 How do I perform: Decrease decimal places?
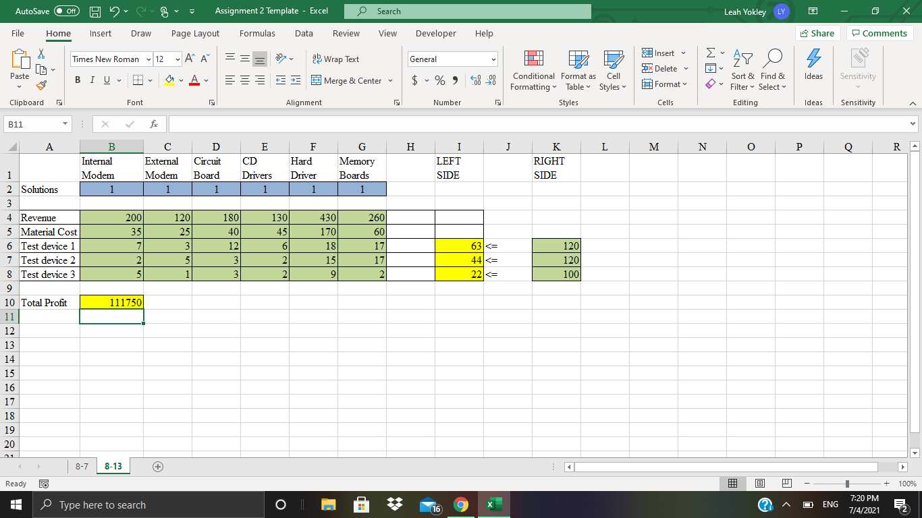pos(491,81)
